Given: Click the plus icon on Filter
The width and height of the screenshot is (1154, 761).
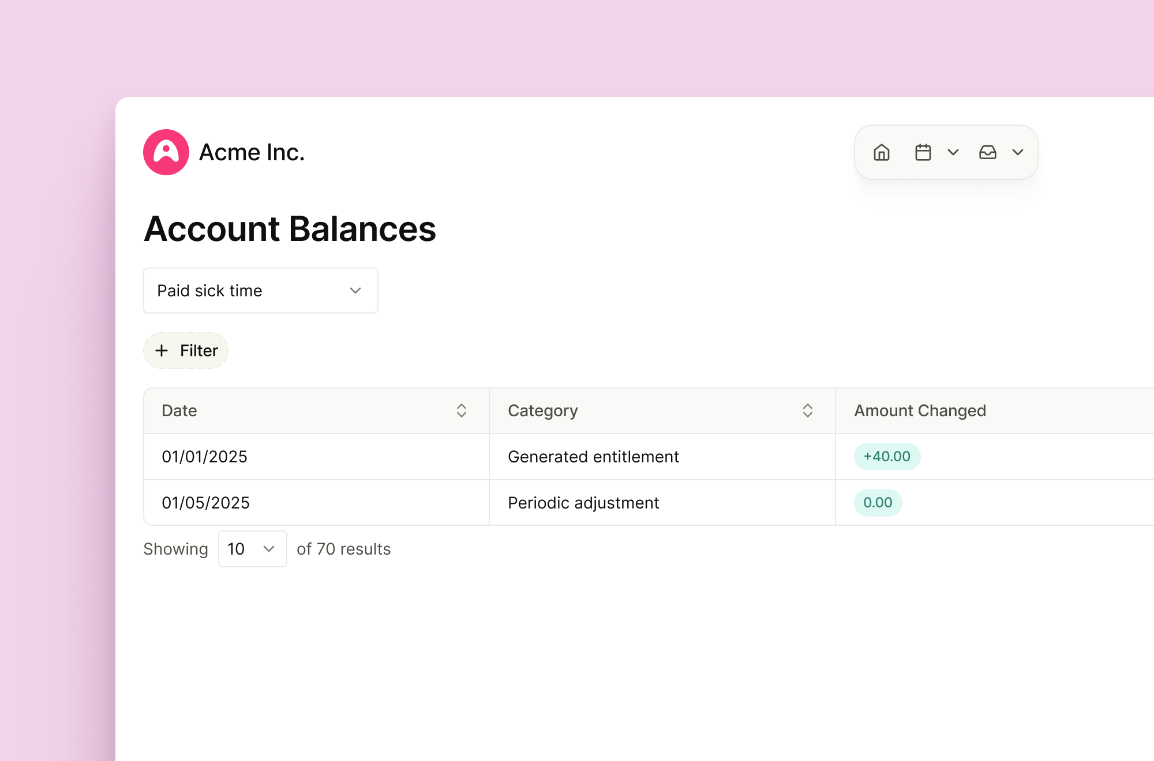Looking at the screenshot, I should click(162, 351).
